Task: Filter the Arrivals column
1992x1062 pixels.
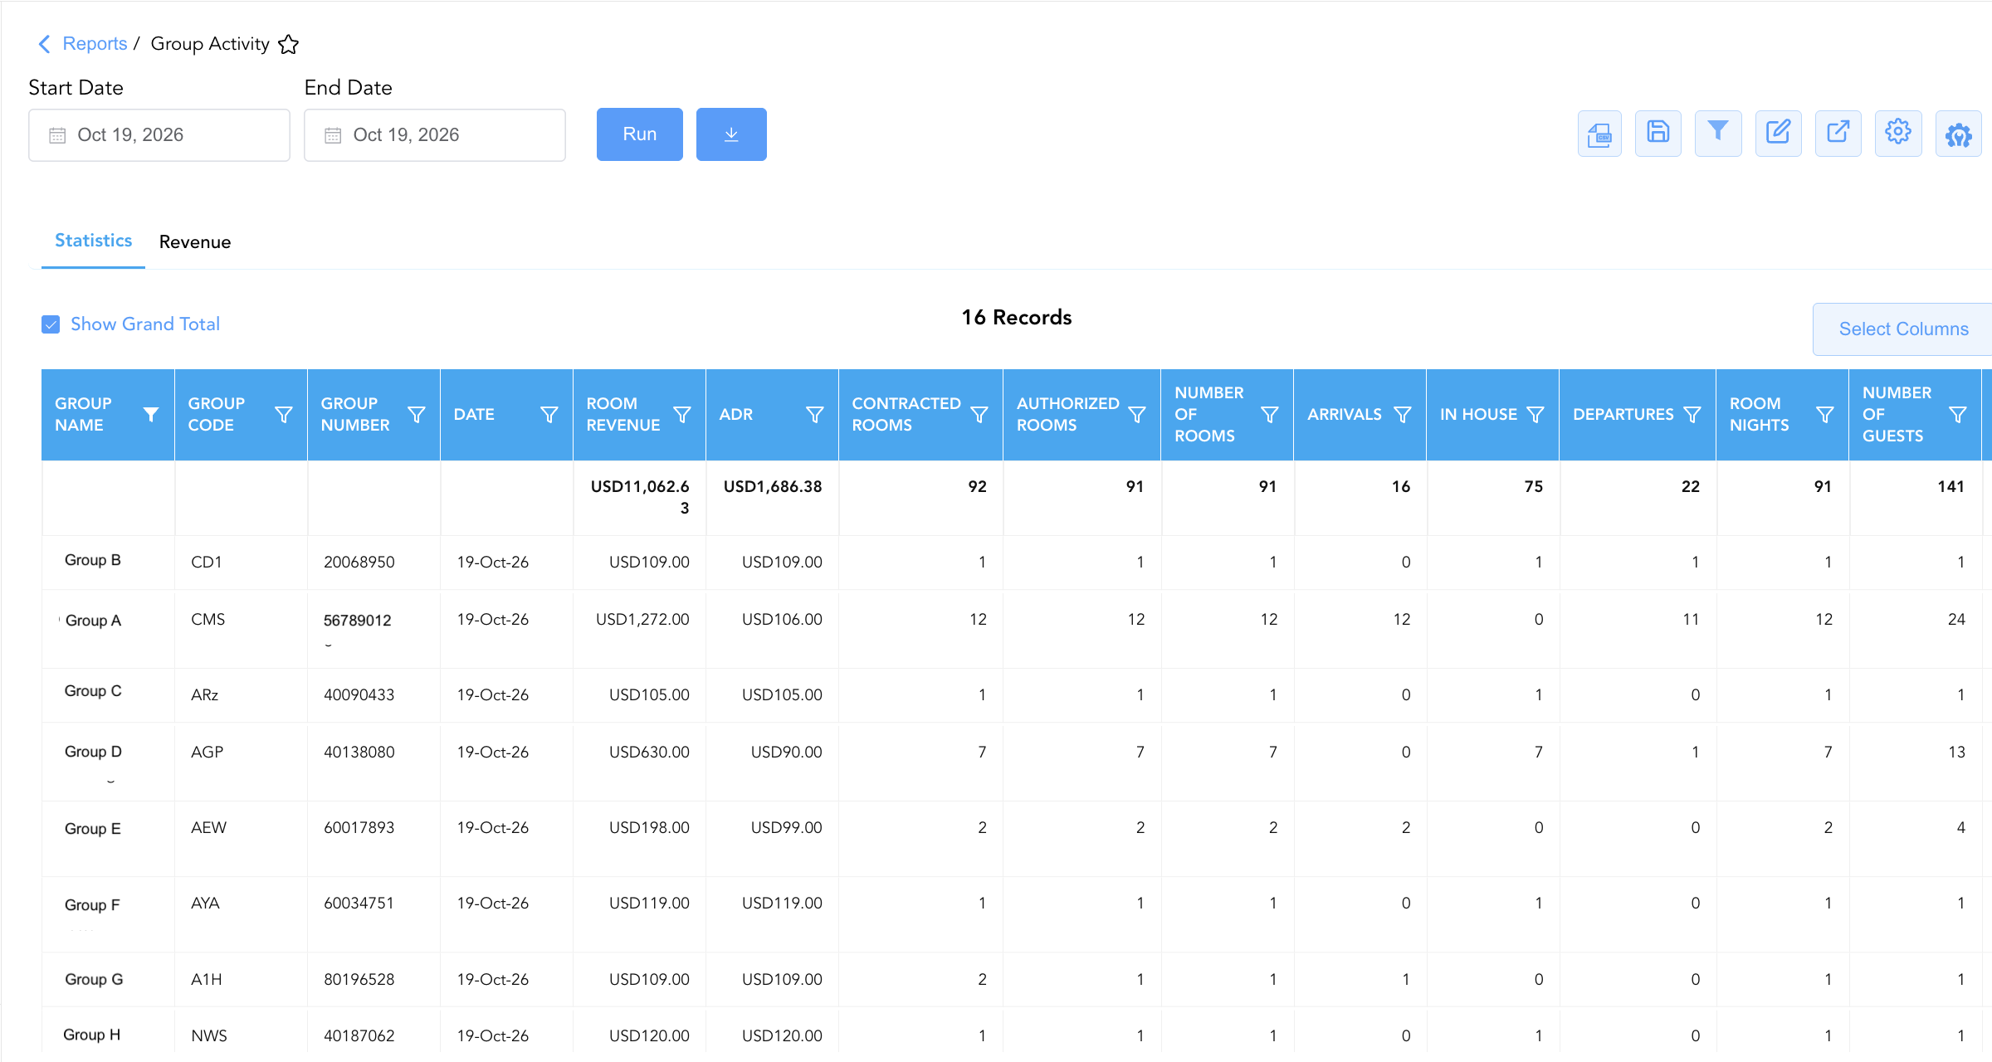Action: click(1403, 414)
